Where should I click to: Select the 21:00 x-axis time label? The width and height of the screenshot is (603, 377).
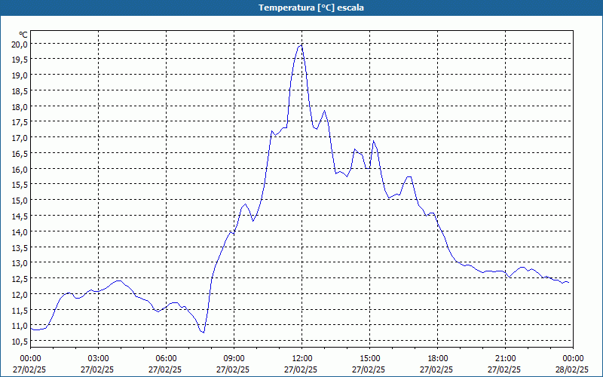(x=505, y=359)
